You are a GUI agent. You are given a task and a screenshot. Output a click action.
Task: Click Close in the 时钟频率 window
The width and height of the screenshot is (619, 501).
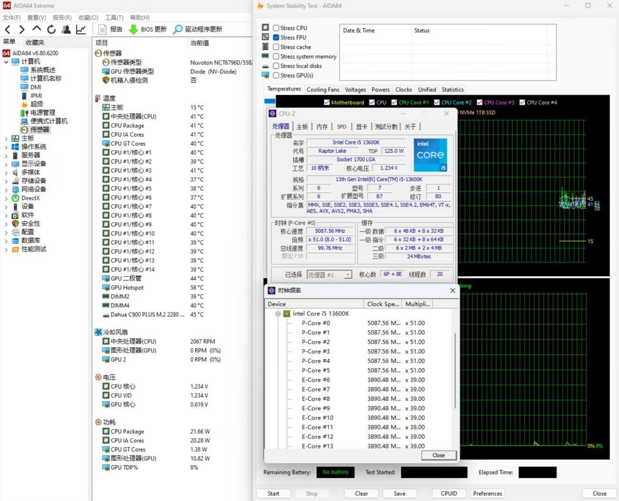[x=439, y=455]
